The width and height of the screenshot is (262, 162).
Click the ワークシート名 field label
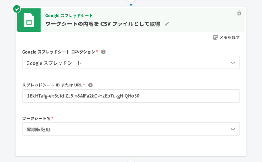point(36,118)
